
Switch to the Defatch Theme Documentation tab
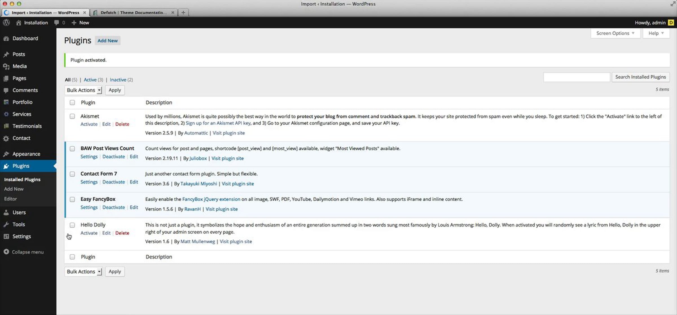click(133, 12)
